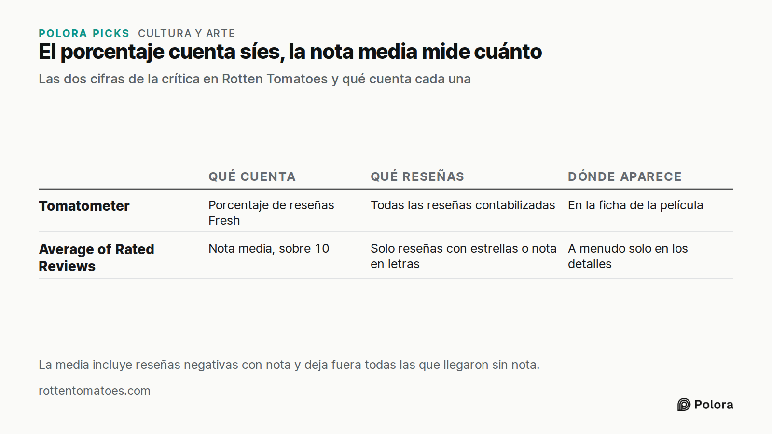Viewport: 772px width, 434px height.
Task: Click the footnote 'La media incluye reseñas negativas'
Action: coord(289,365)
